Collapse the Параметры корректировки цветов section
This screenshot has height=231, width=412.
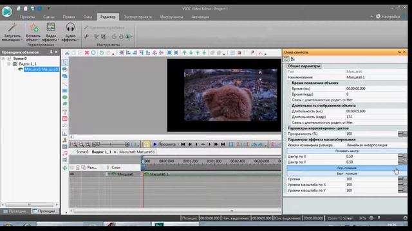tap(285, 128)
